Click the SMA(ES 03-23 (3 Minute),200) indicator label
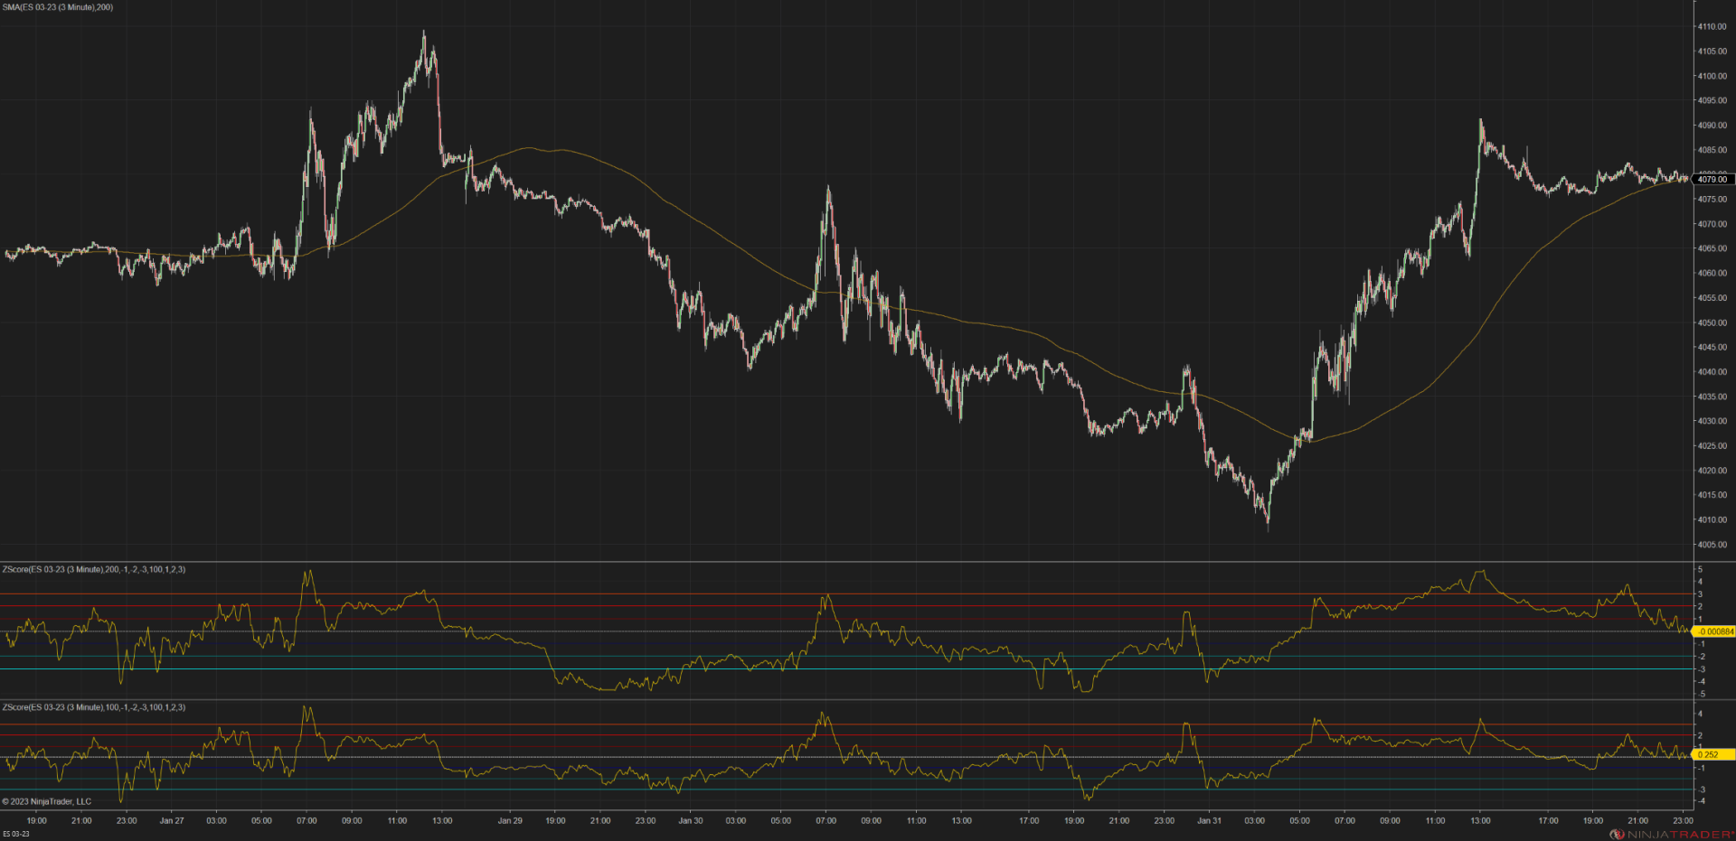This screenshot has height=841, width=1736. tap(58, 7)
